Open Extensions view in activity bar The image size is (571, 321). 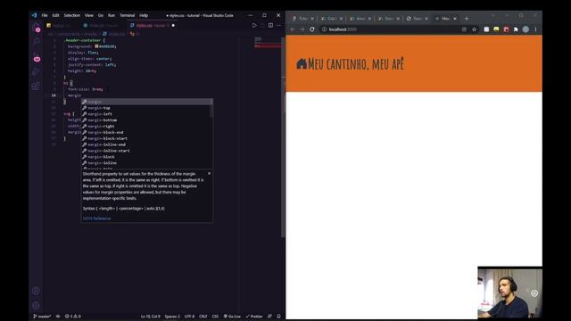pyautogui.click(x=37, y=86)
